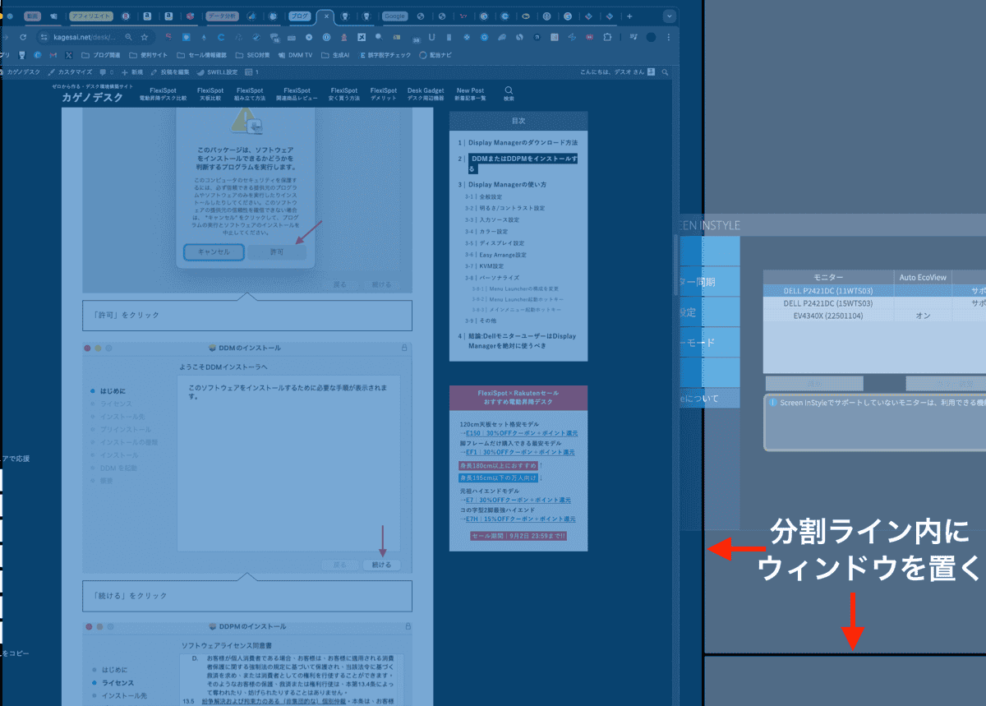Open the X bookmark icon in bookmarks bar

pos(68,55)
